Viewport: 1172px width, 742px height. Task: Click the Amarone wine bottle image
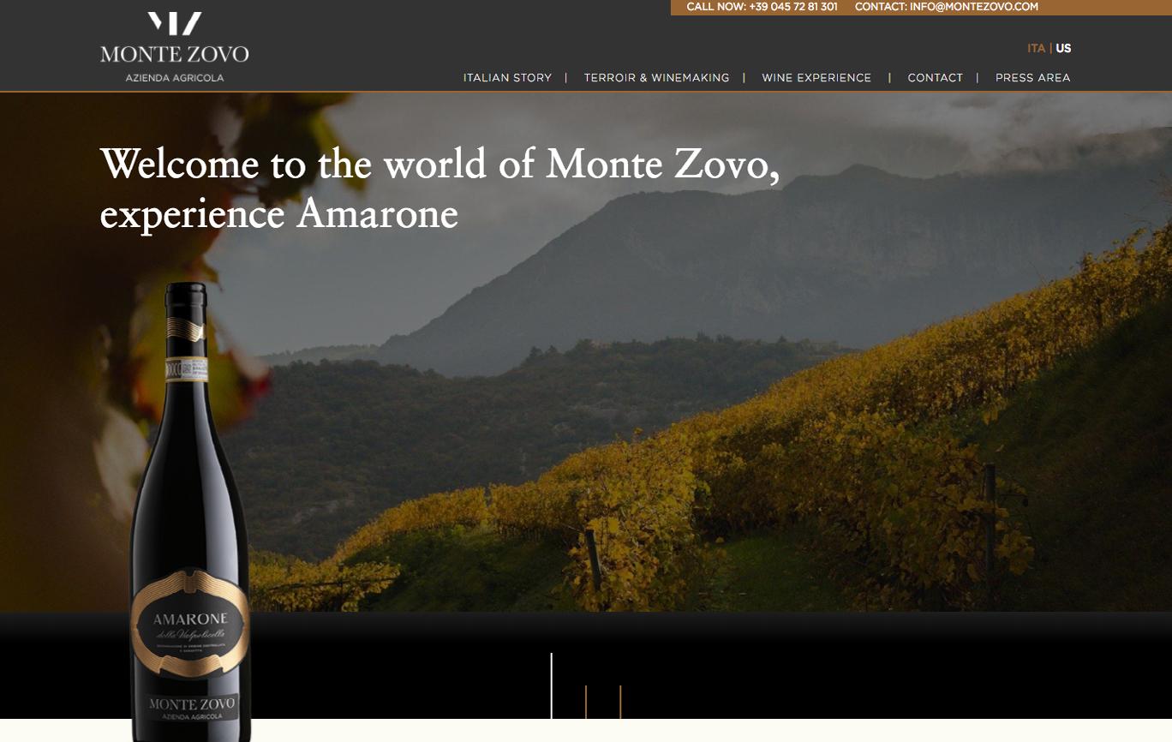coord(190,512)
